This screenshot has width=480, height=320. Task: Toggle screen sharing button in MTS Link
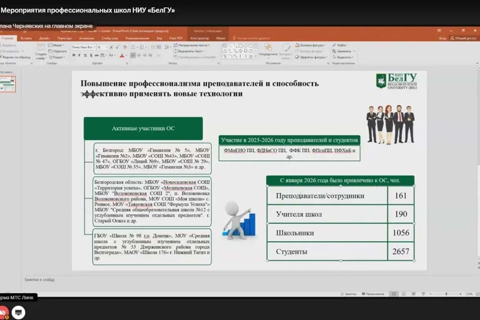(18, 312)
